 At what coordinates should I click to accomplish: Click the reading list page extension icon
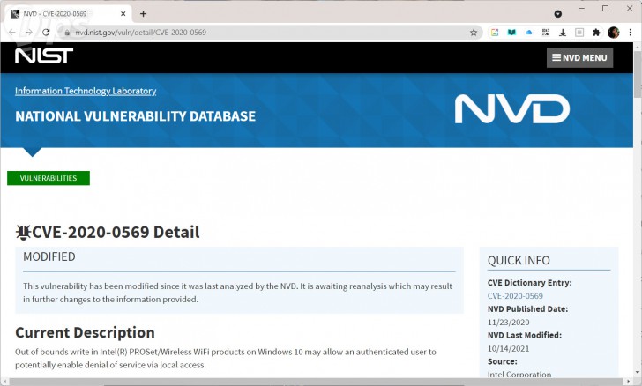(x=579, y=33)
